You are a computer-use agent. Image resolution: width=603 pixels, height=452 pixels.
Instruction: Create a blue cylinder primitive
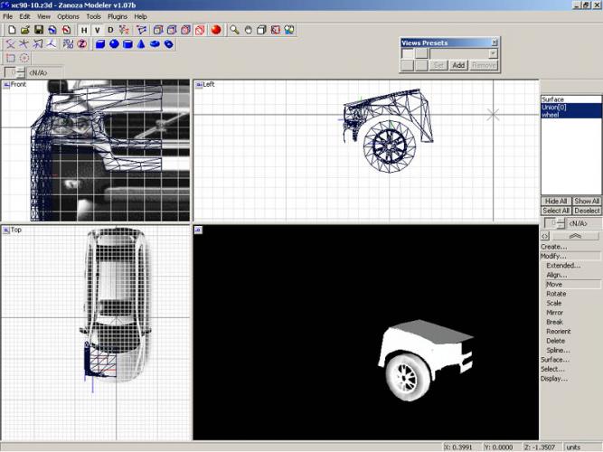tap(127, 43)
